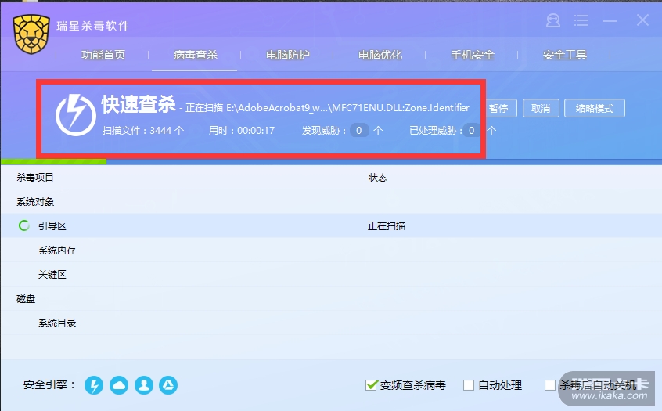The width and height of the screenshot is (662, 411).
Task: Click the 用时：00:00:17 timer text
Action: point(242,131)
